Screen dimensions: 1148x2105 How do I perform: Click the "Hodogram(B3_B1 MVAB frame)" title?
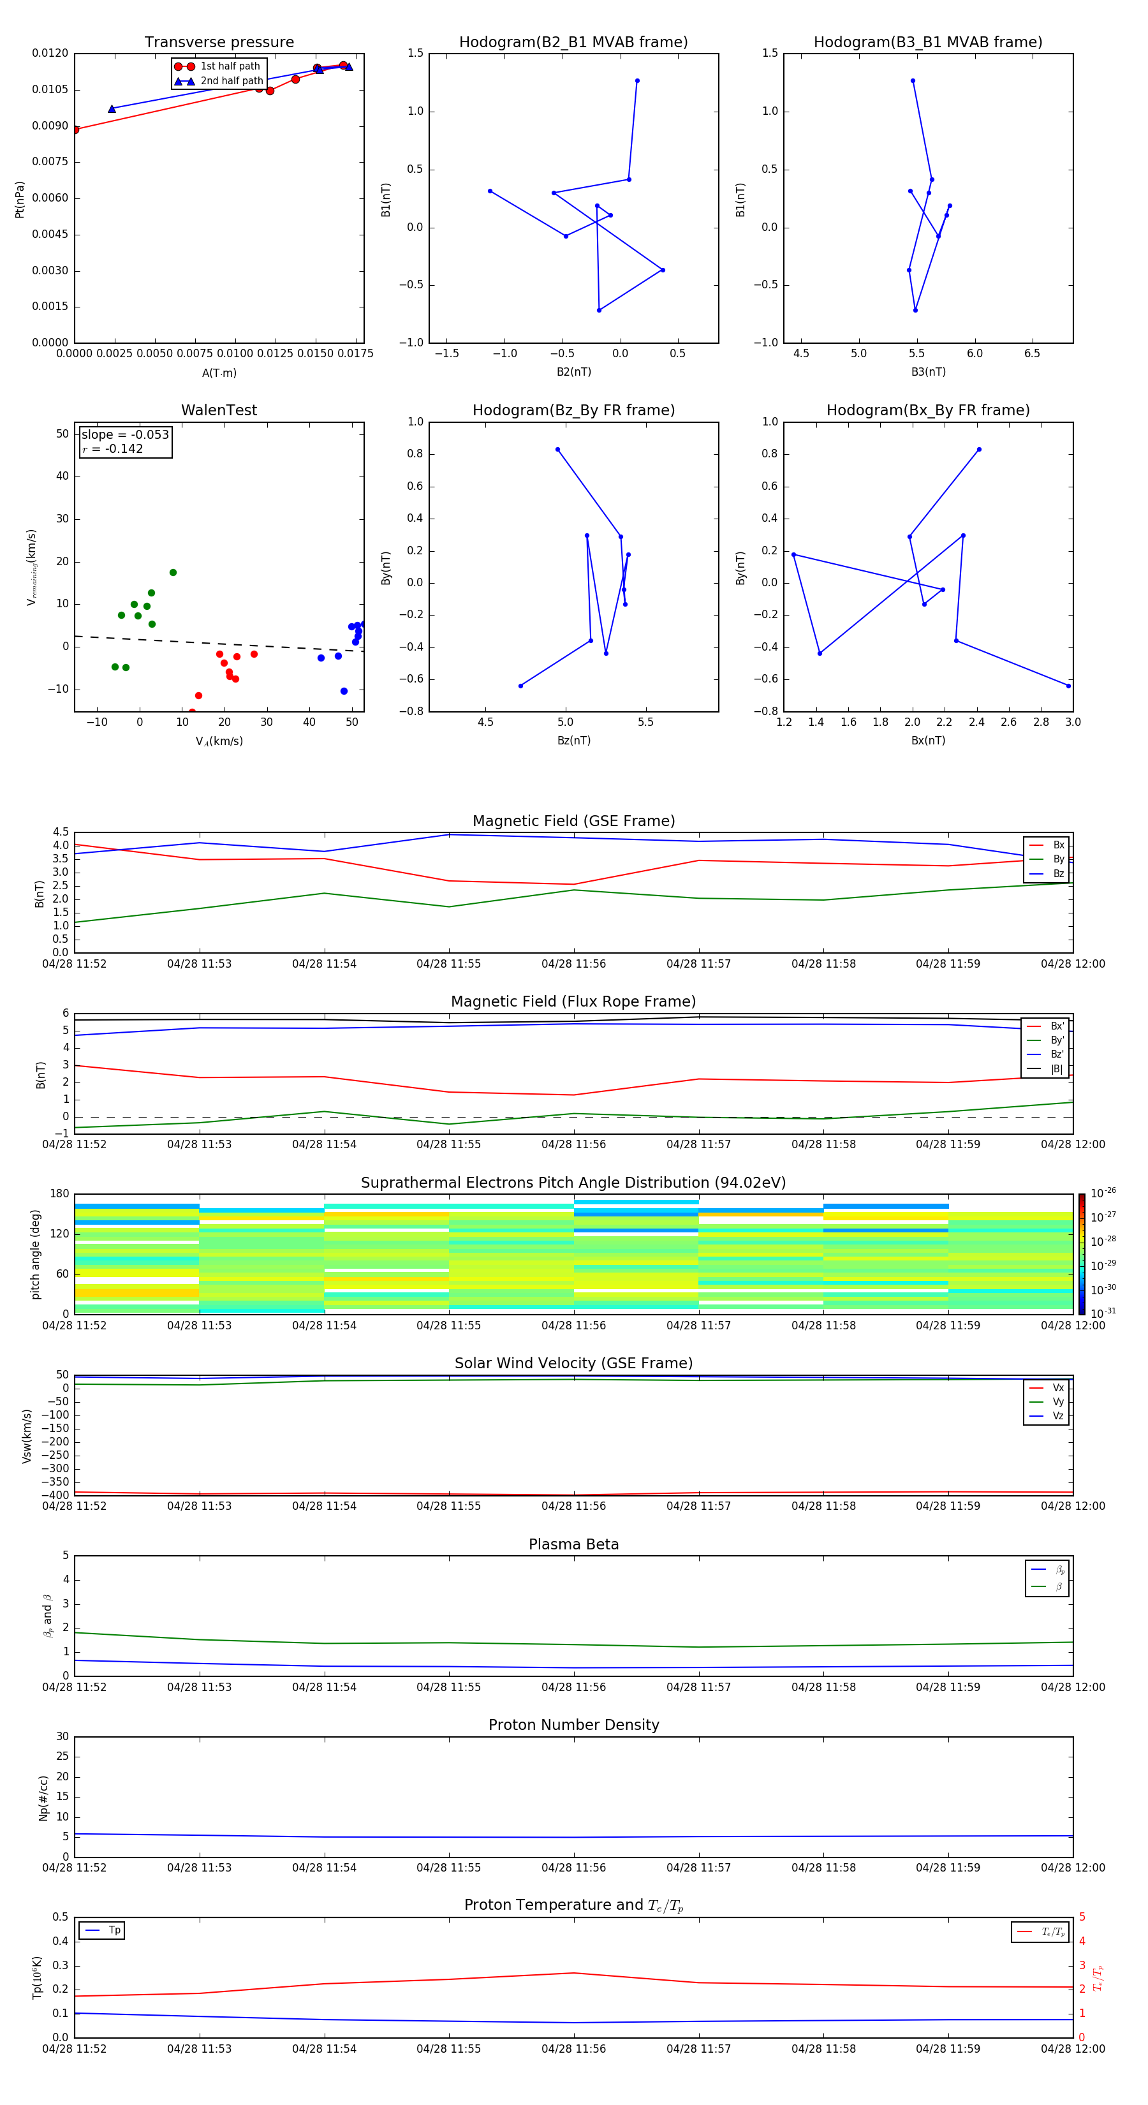pos(928,43)
